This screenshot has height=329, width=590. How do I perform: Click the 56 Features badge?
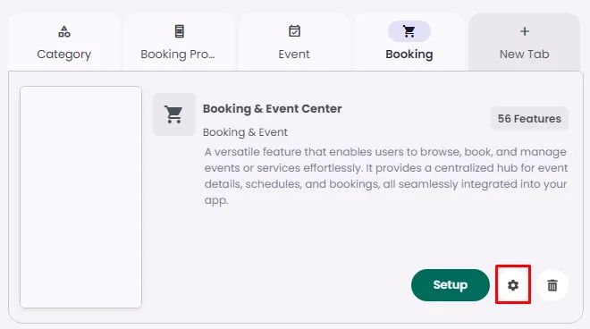click(x=529, y=119)
